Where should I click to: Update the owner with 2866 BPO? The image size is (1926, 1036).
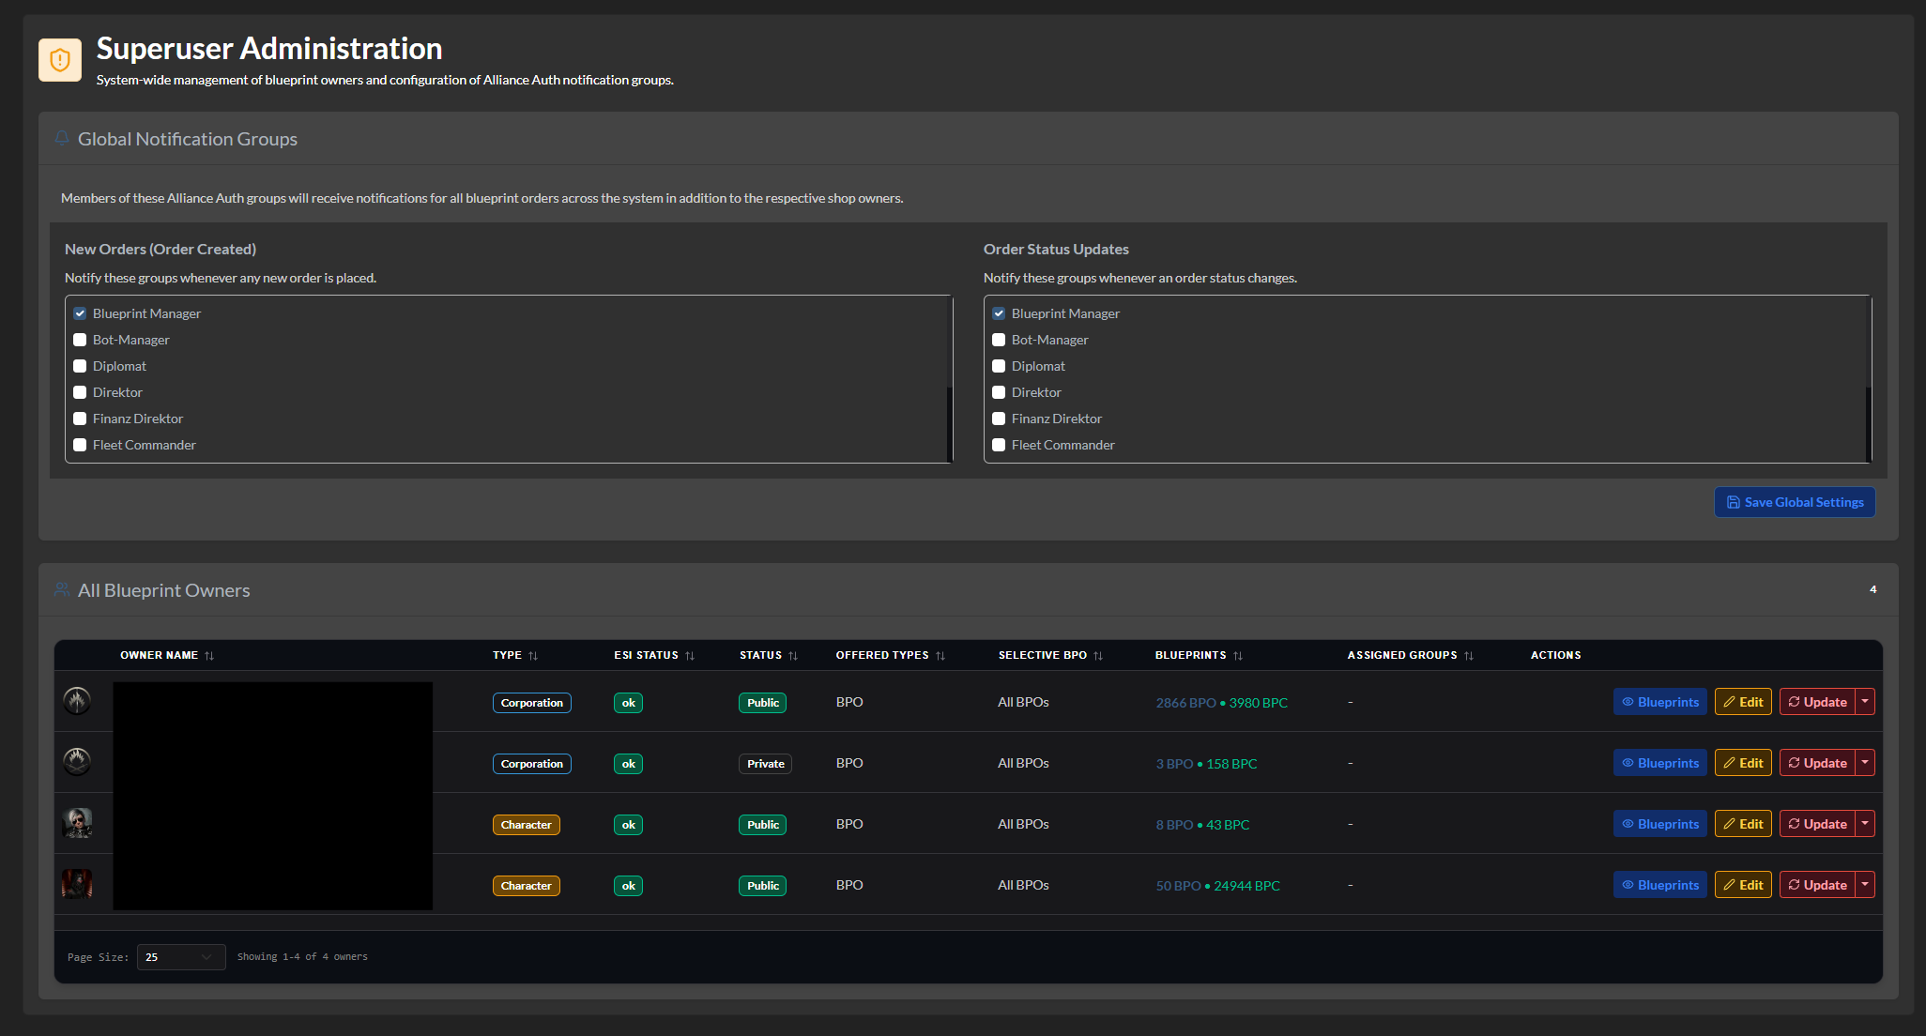coord(1817,702)
